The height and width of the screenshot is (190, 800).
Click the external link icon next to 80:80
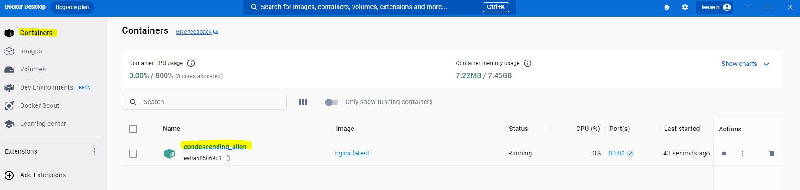coord(630,154)
